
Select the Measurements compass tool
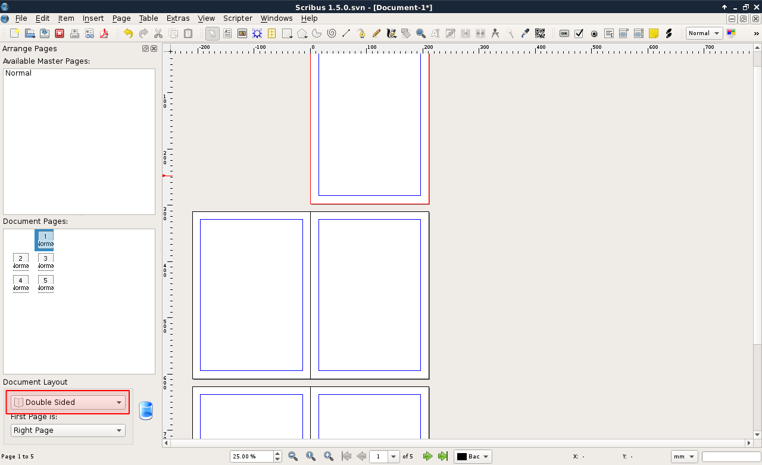tap(495, 33)
